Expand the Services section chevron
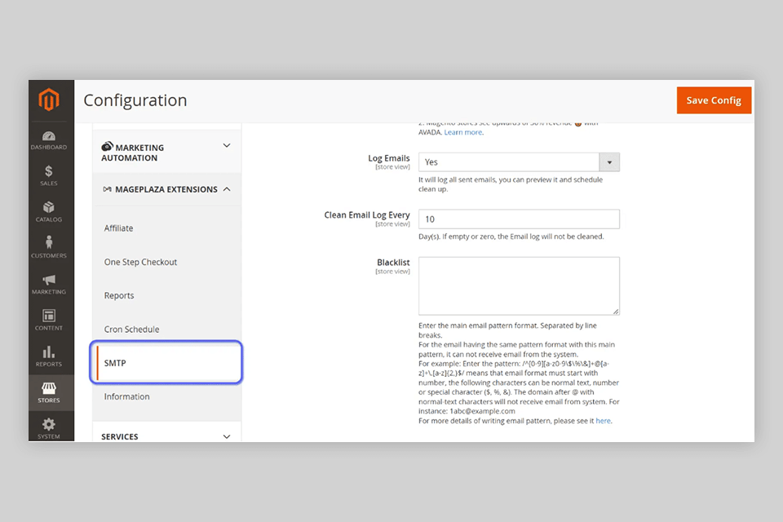Screen dimensions: 783x522 [227, 436]
